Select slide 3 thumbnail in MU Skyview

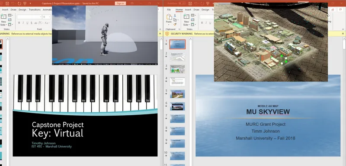click(x=177, y=69)
